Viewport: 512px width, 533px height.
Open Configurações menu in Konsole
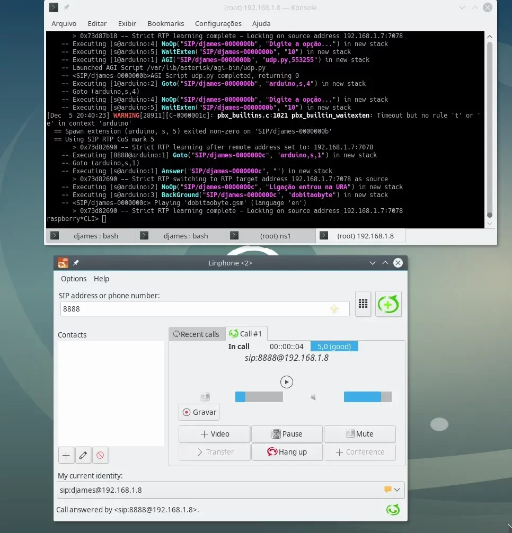click(x=218, y=23)
